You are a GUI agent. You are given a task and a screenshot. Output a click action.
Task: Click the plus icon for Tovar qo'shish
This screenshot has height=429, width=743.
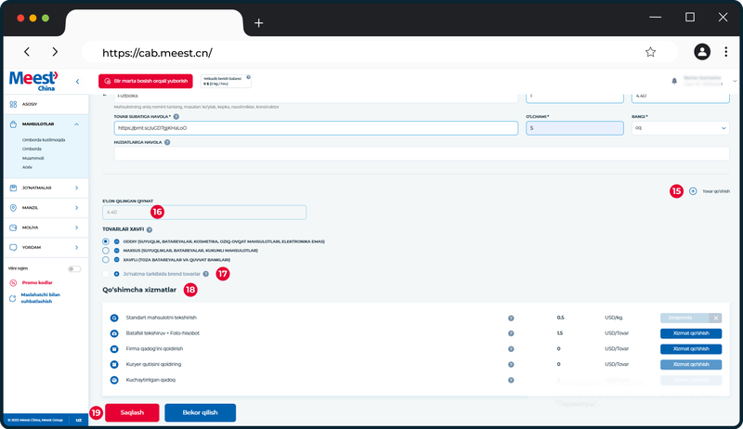click(693, 191)
